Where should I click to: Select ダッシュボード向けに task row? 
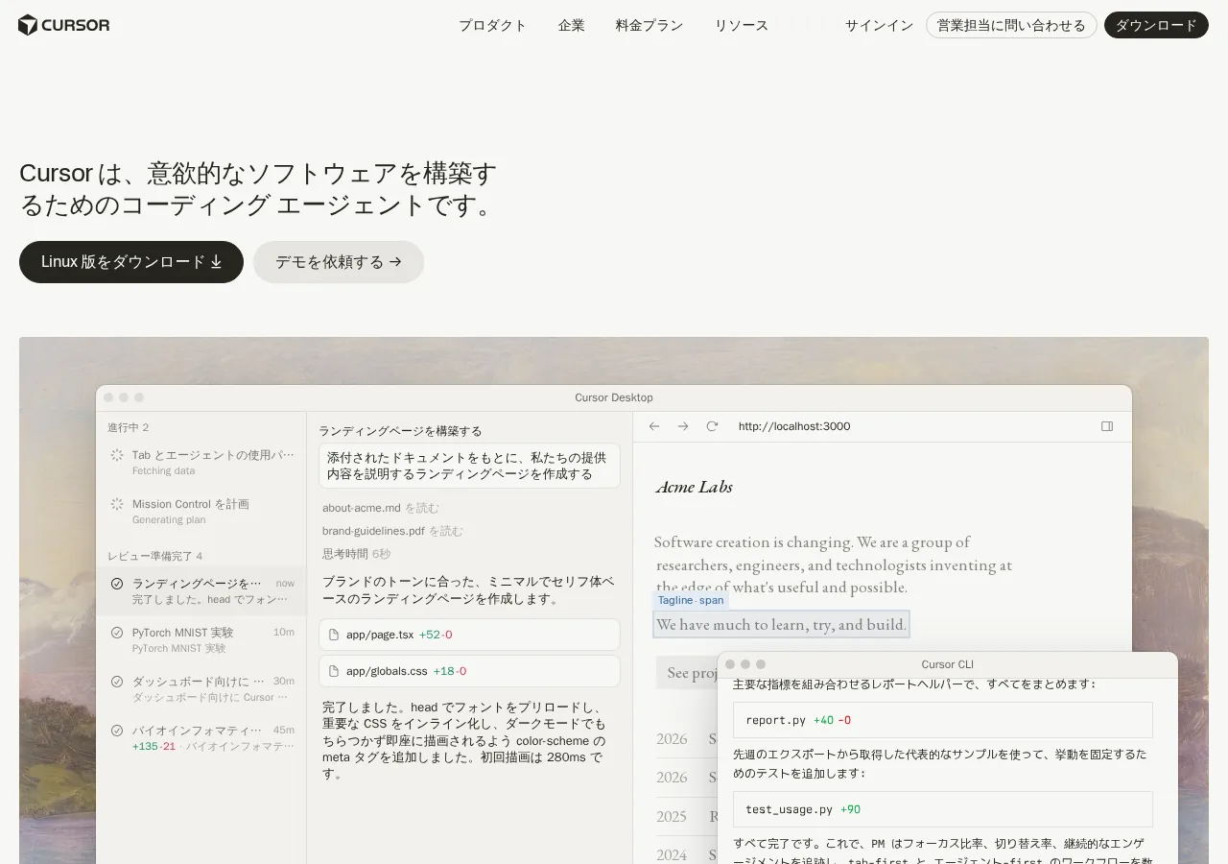pos(201,688)
